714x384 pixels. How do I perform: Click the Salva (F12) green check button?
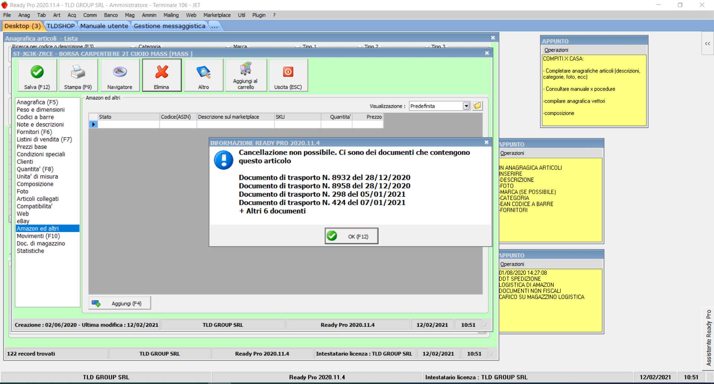click(x=37, y=75)
